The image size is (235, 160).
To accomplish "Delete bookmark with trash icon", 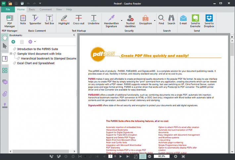I will point(22,42).
